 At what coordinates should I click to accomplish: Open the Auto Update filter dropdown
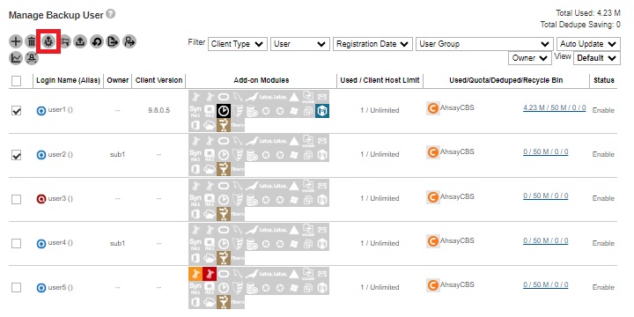point(588,44)
